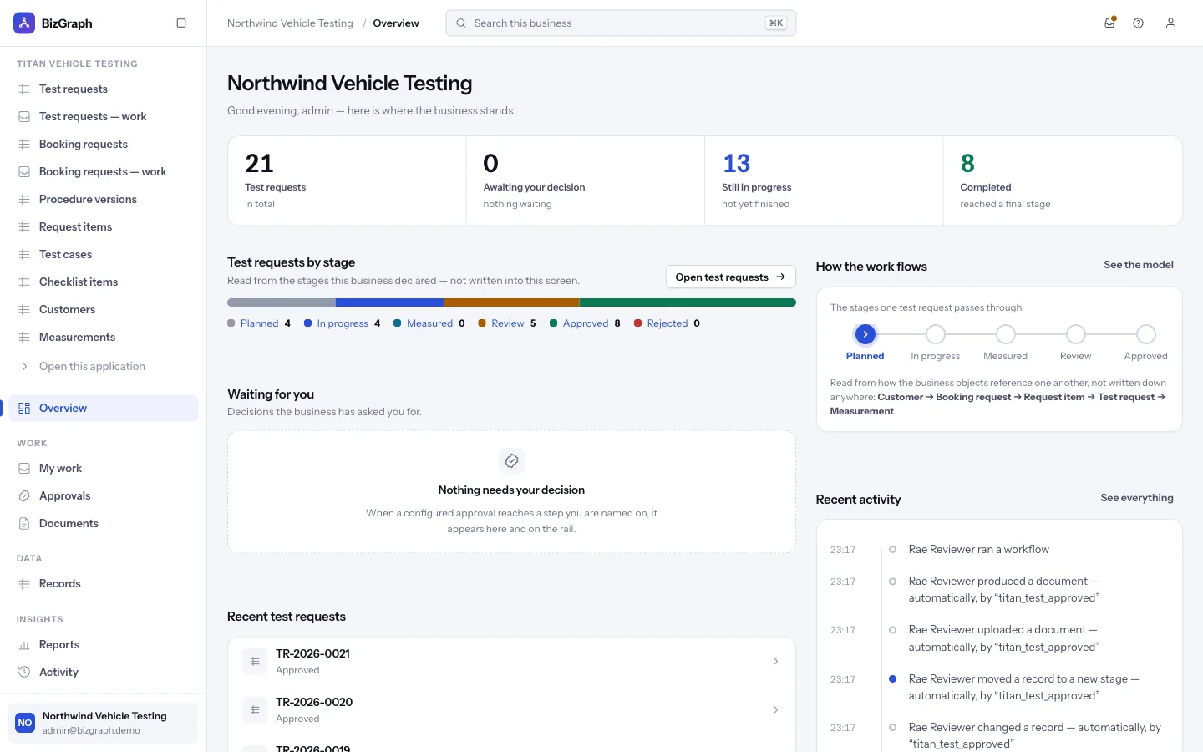Expand Open this application
This screenshot has height=752, width=1203.
click(104, 367)
